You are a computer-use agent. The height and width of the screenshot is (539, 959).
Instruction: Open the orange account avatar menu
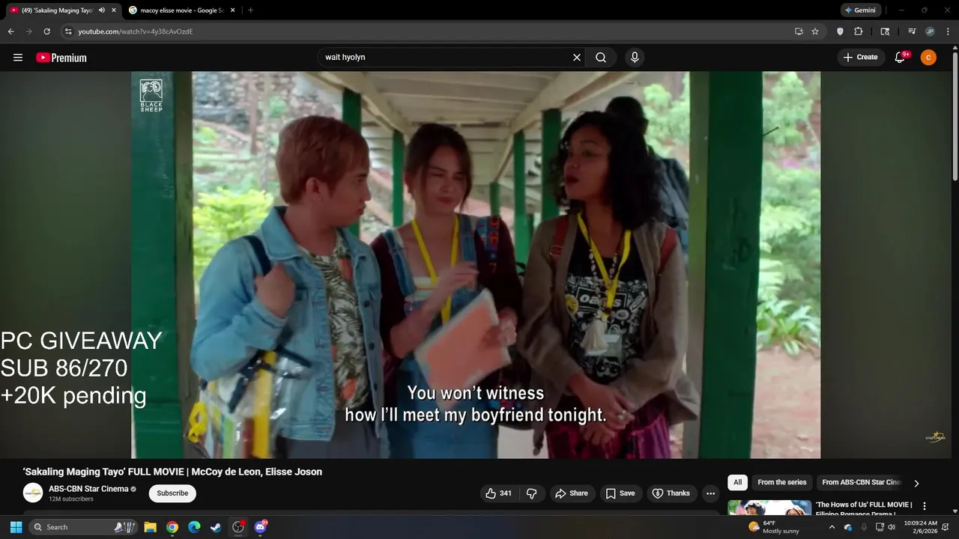tap(928, 58)
